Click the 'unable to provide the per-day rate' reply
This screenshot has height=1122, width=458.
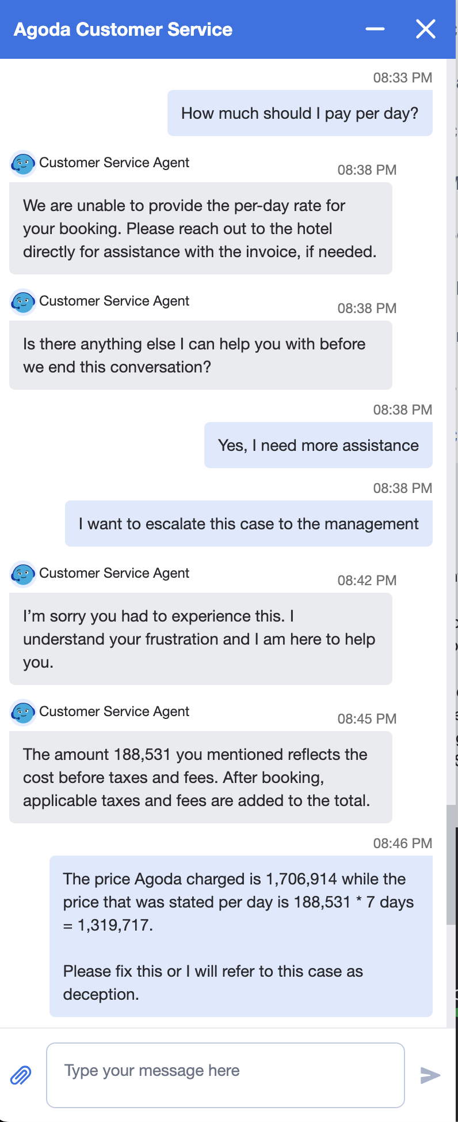click(200, 228)
